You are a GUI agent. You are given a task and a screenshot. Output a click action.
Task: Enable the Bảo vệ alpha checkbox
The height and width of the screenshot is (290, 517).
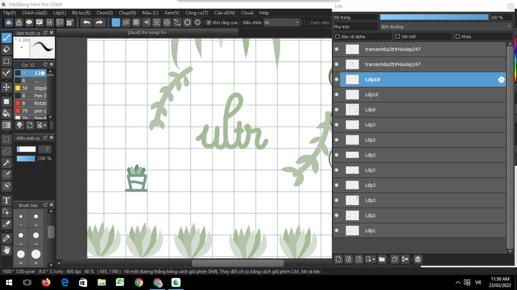click(337, 36)
